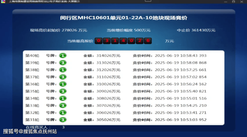This screenshot has width=247, height=137.
Task: Click the app icon in the title bar
Action: [3, 2]
